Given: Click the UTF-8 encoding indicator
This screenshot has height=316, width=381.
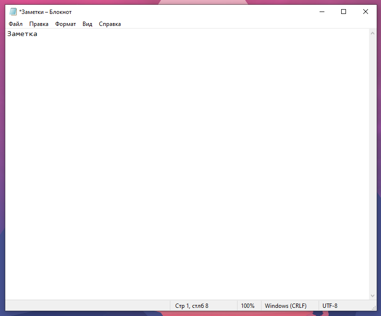Looking at the screenshot, I should 330,306.
